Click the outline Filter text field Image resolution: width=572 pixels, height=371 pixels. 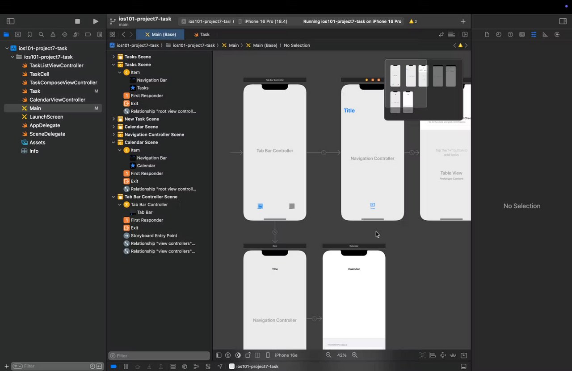[159, 356]
